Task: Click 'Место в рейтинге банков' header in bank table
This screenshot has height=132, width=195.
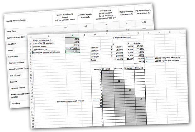Action: coord(65,17)
